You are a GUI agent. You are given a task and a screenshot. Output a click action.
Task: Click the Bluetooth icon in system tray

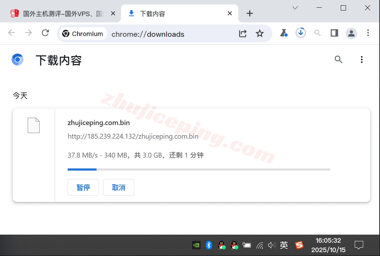click(209, 245)
